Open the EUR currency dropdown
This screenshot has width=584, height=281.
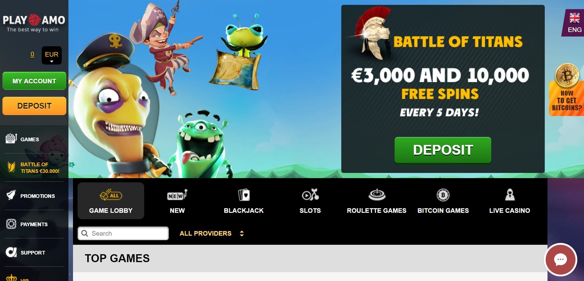tap(51, 55)
